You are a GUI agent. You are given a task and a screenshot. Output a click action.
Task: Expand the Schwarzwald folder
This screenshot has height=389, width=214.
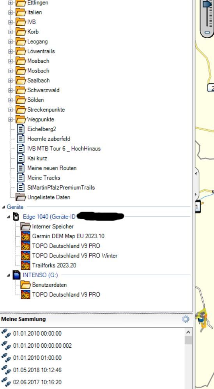point(10,90)
